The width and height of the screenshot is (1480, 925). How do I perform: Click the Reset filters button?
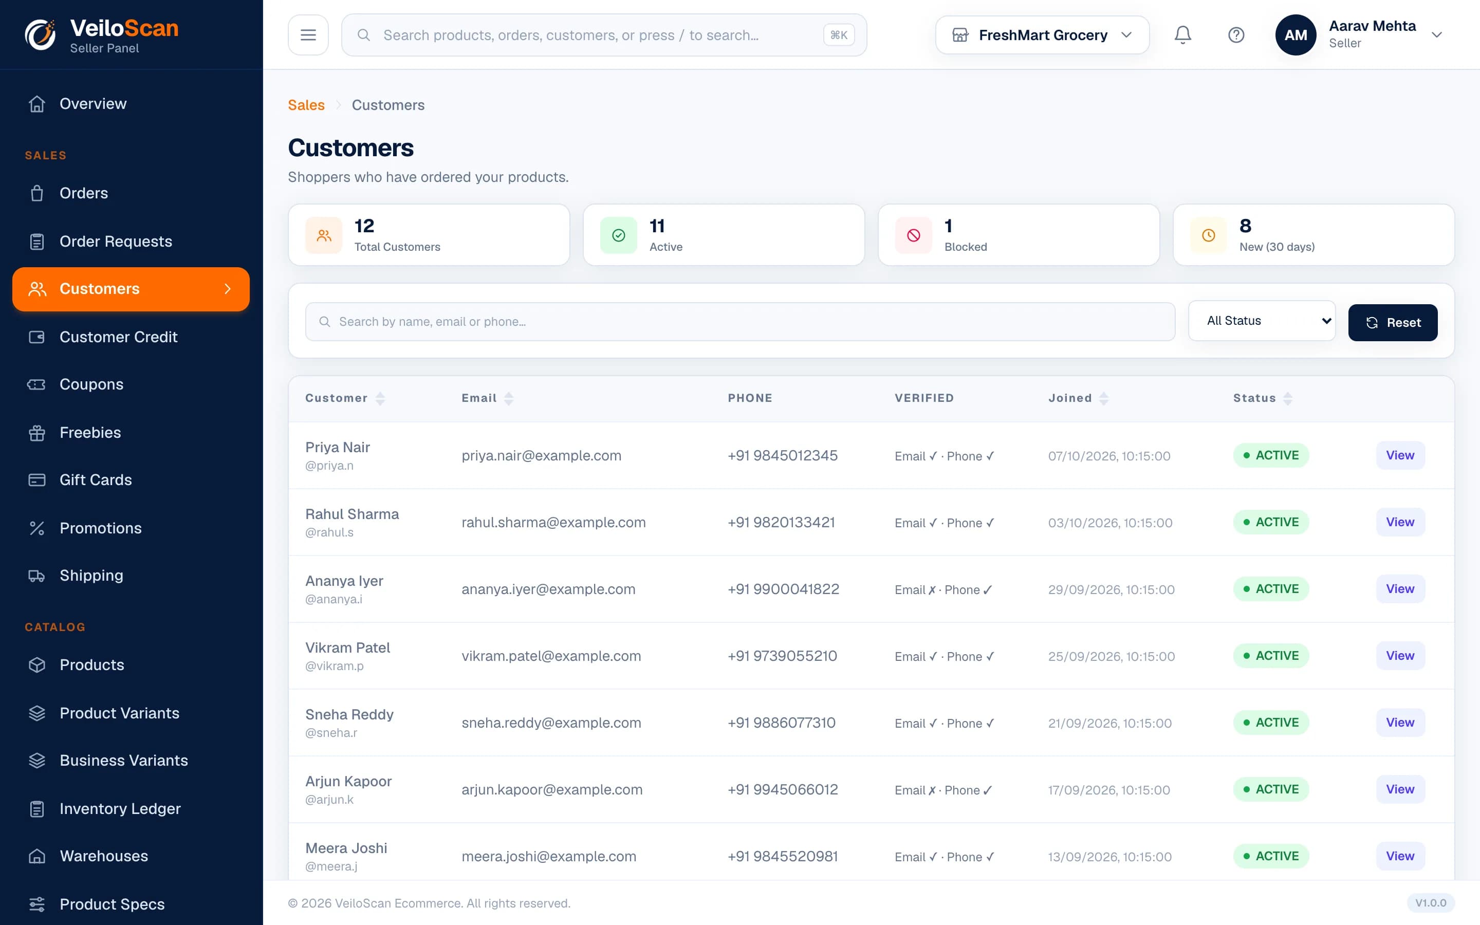[x=1393, y=322]
